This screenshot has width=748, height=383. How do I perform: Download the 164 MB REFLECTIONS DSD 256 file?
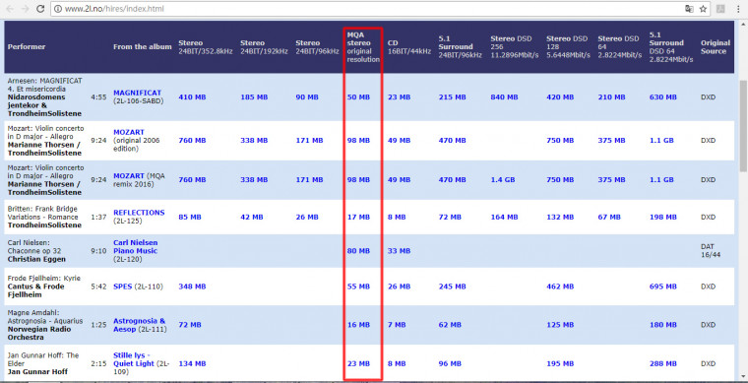pyautogui.click(x=504, y=217)
